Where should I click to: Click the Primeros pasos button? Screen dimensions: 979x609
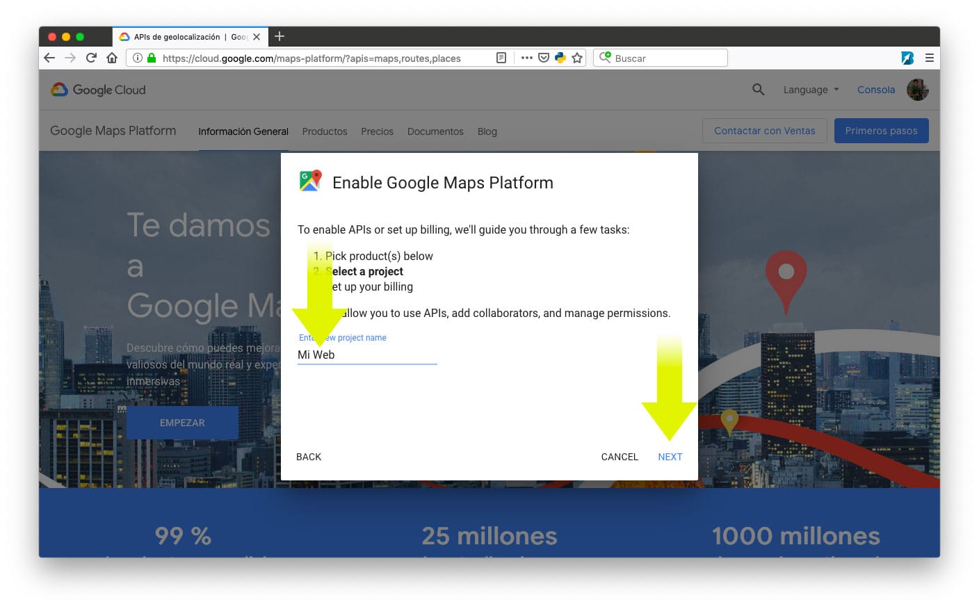[882, 131]
